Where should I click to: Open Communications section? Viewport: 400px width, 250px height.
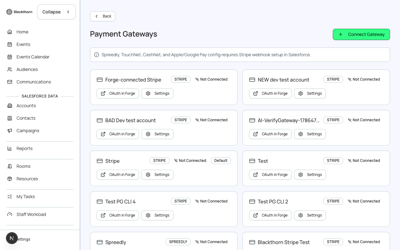point(40,82)
